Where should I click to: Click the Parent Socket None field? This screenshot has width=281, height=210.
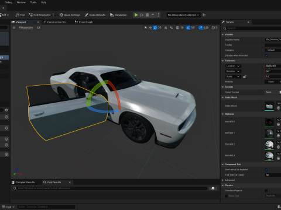point(271,92)
